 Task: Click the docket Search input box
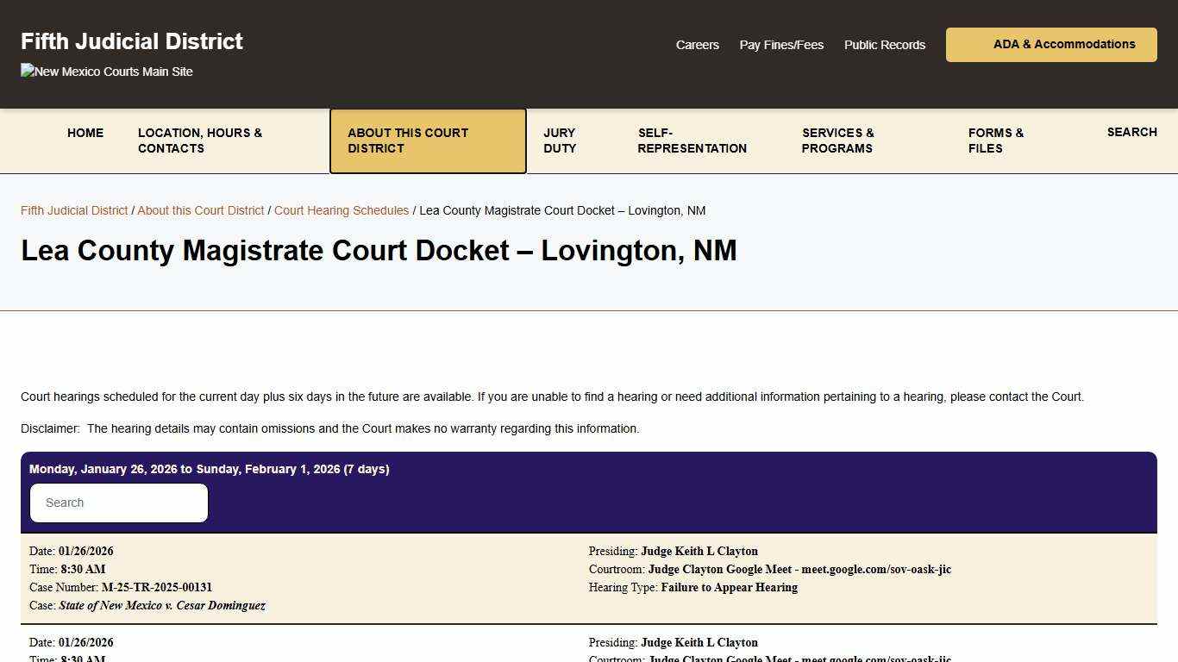pos(118,503)
